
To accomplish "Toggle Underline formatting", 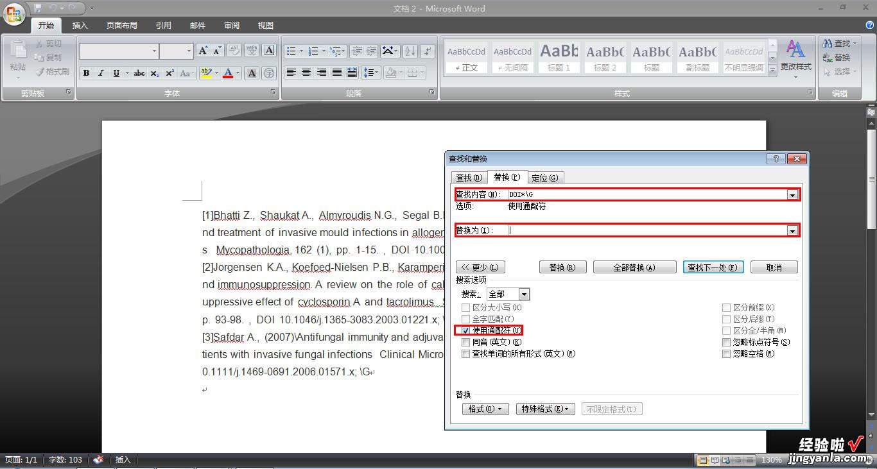I will [x=116, y=73].
